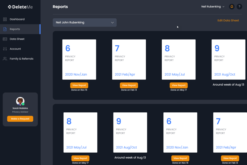The image size is (247, 165).
Task: Click the Reports page heading
Action: [x=60, y=7]
